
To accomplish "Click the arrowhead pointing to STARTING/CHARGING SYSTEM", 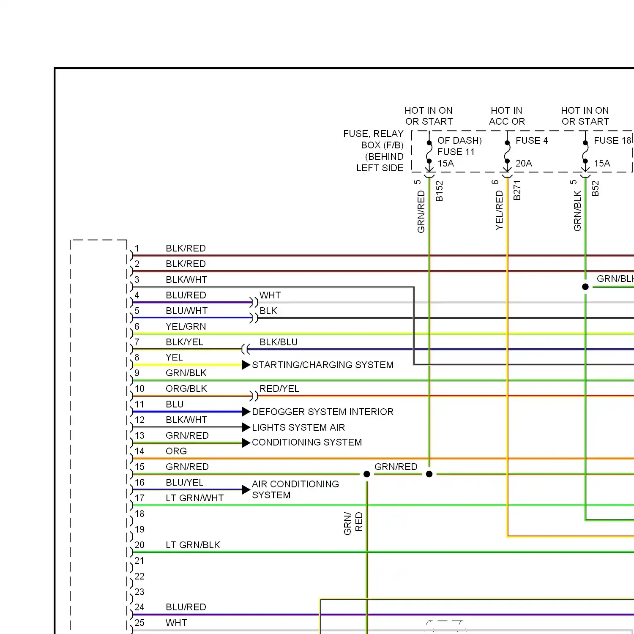I will 246,365.
